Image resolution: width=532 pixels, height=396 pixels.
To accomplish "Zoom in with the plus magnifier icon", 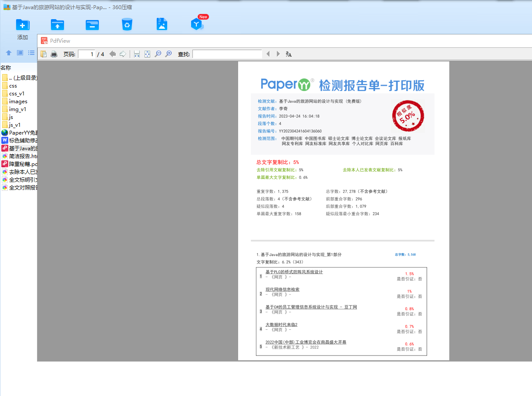I will click(x=168, y=54).
